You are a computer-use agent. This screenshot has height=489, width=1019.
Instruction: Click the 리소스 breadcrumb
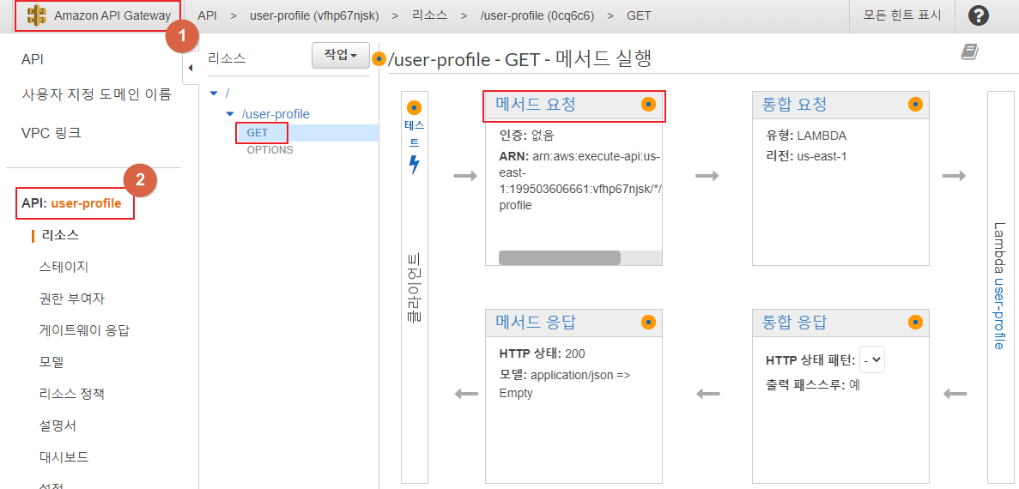(x=429, y=15)
